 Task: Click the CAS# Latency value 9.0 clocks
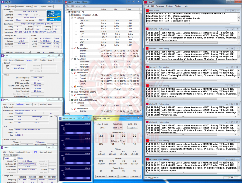(x=38, y=83)
